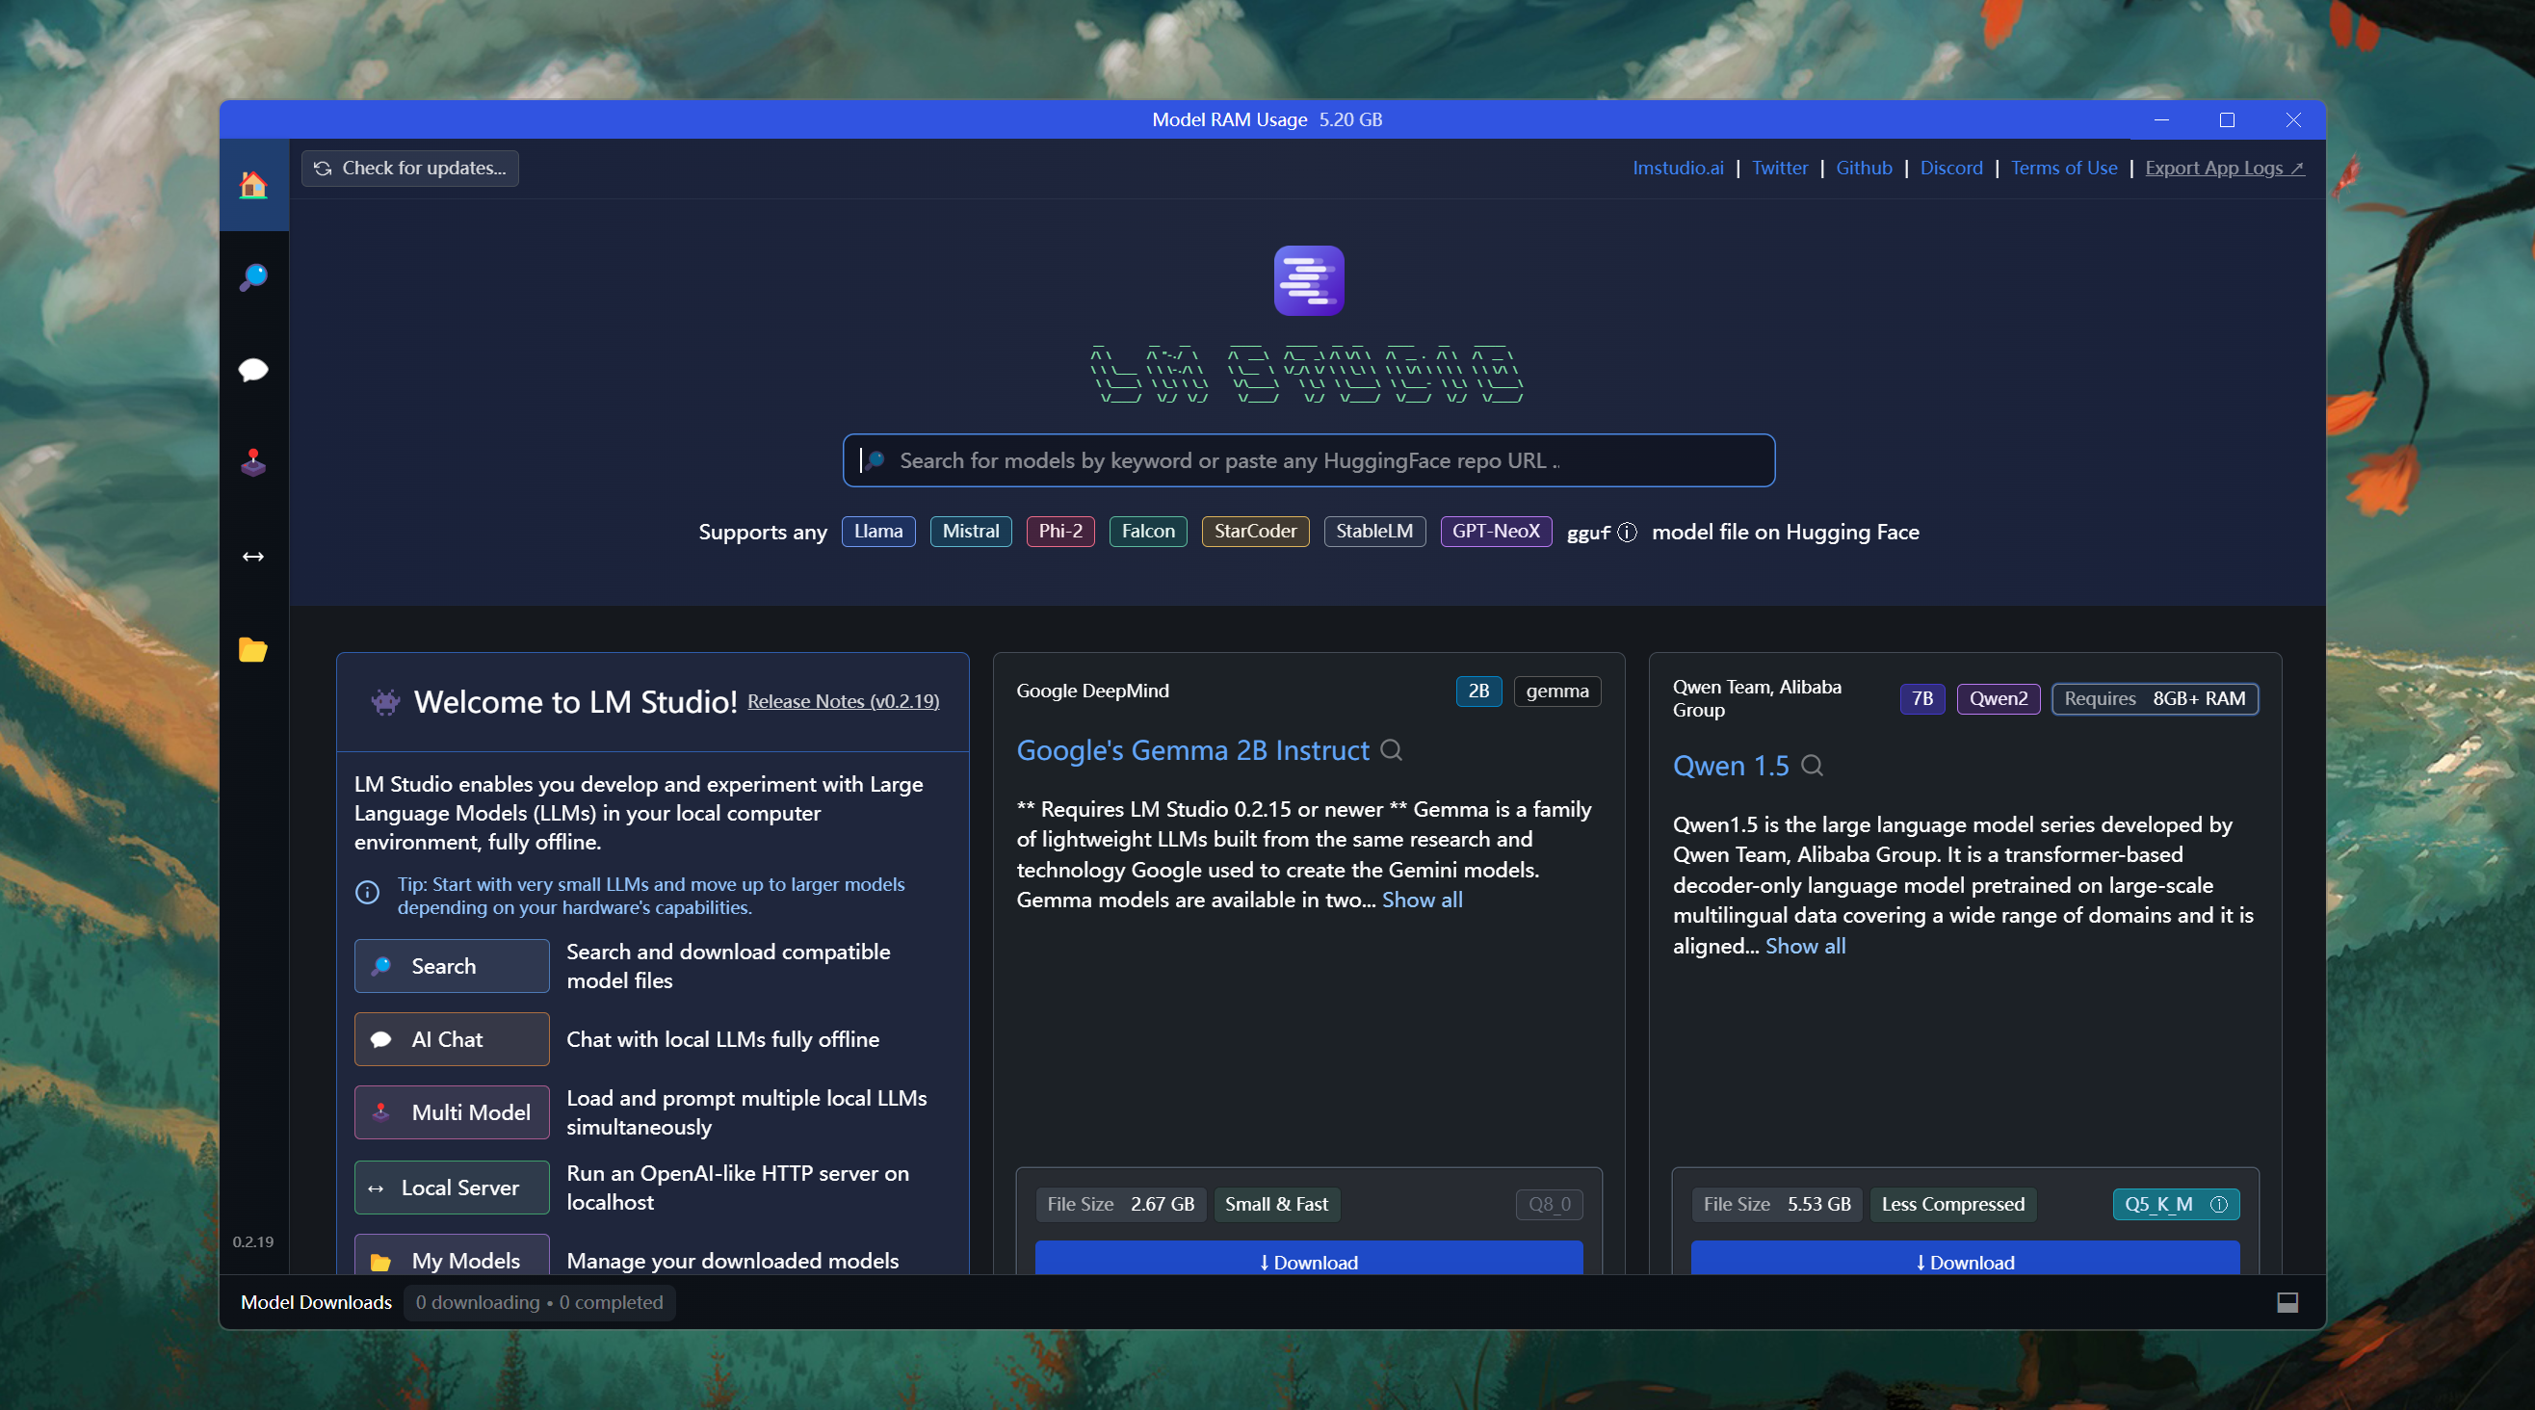Viewport: 2535px width, 1410px height.
Task: Click the Q5_K_M quantization badge
Action: [2175, 1204]
